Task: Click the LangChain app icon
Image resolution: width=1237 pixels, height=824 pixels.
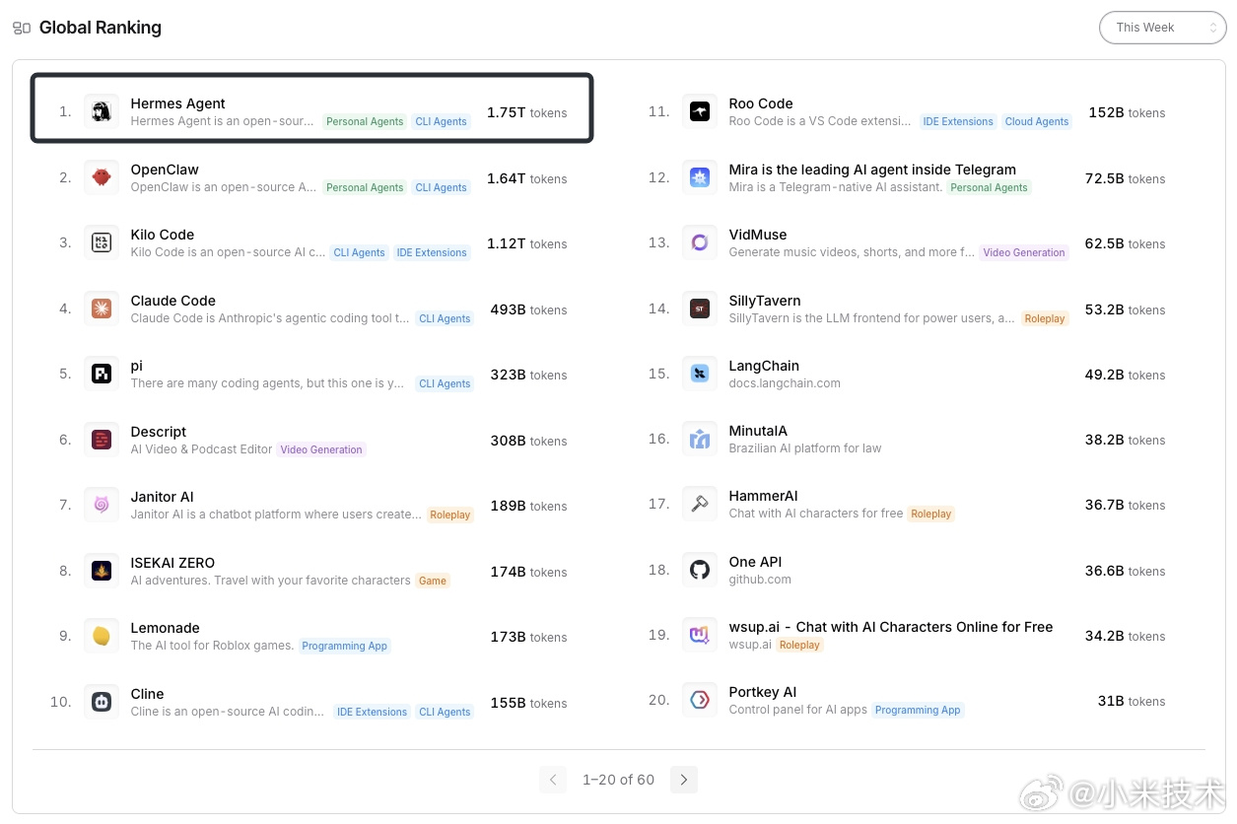Action: pos(700,374)
